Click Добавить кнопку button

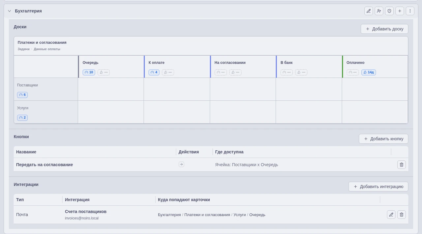coord(383,139)
